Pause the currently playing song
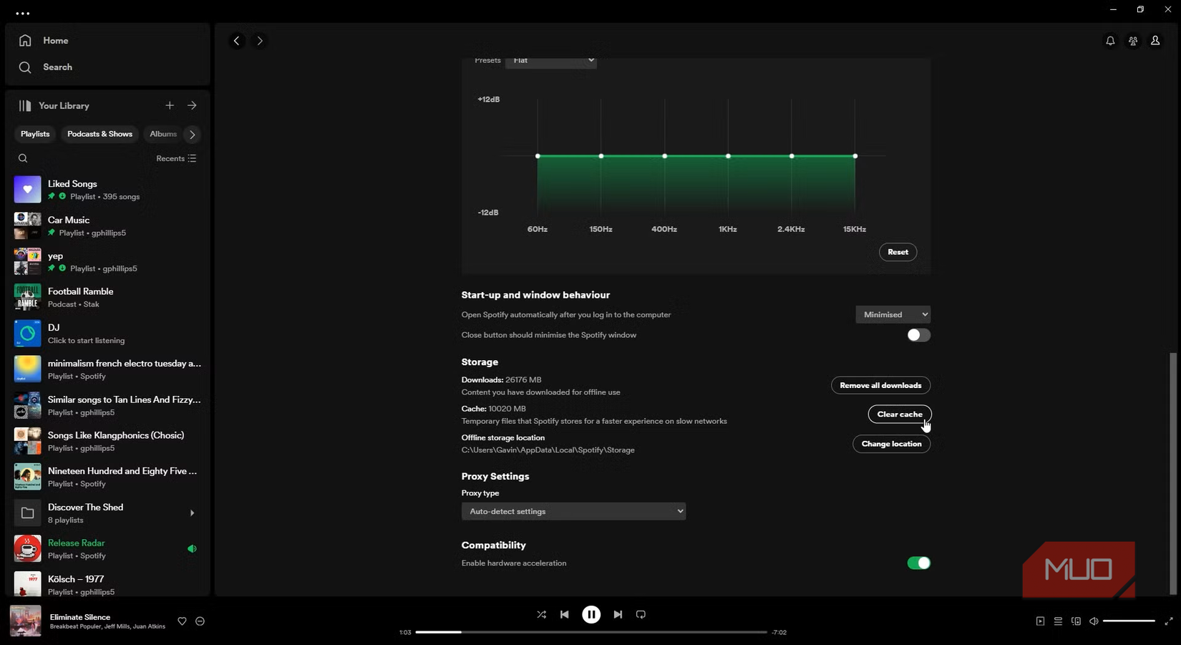Image resolution: width=1181 pixels, height=645 pixels. pos(591,614)
